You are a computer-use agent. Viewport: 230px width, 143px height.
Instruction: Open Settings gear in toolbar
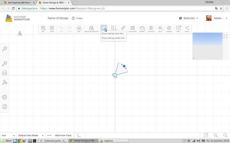169,29
